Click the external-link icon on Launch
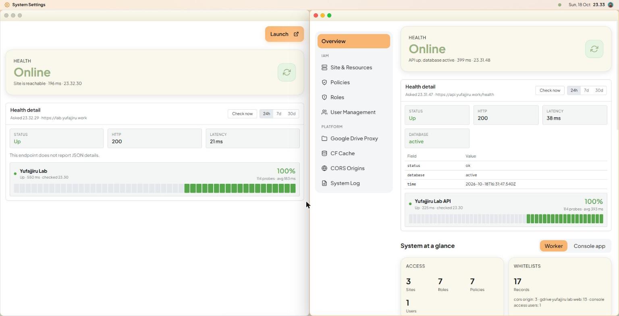619x316 pixels. coord(296,34)
